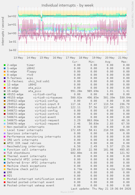This screenshot has height=195, width=135.
Task: Click the Cur: column header
Action: [75, 62]
